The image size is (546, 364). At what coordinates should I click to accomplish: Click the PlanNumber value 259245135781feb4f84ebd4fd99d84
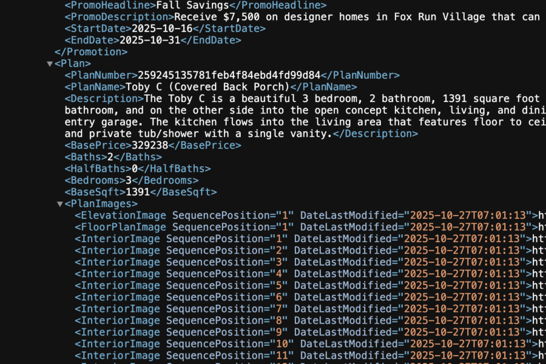[x=229, y=75]
